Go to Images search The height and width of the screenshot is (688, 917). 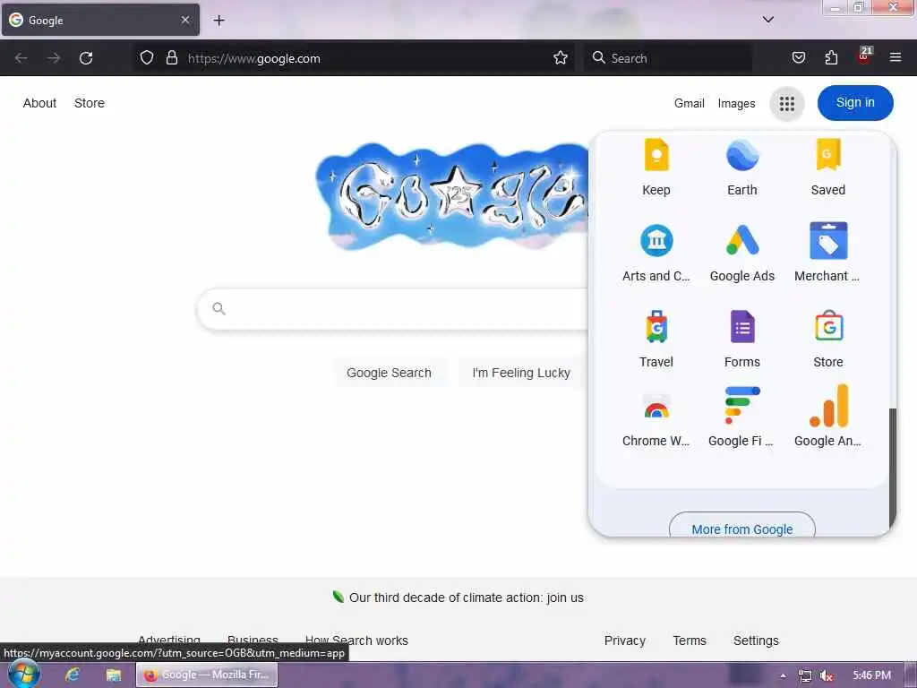pyautogui.click(x=736, y=104)
